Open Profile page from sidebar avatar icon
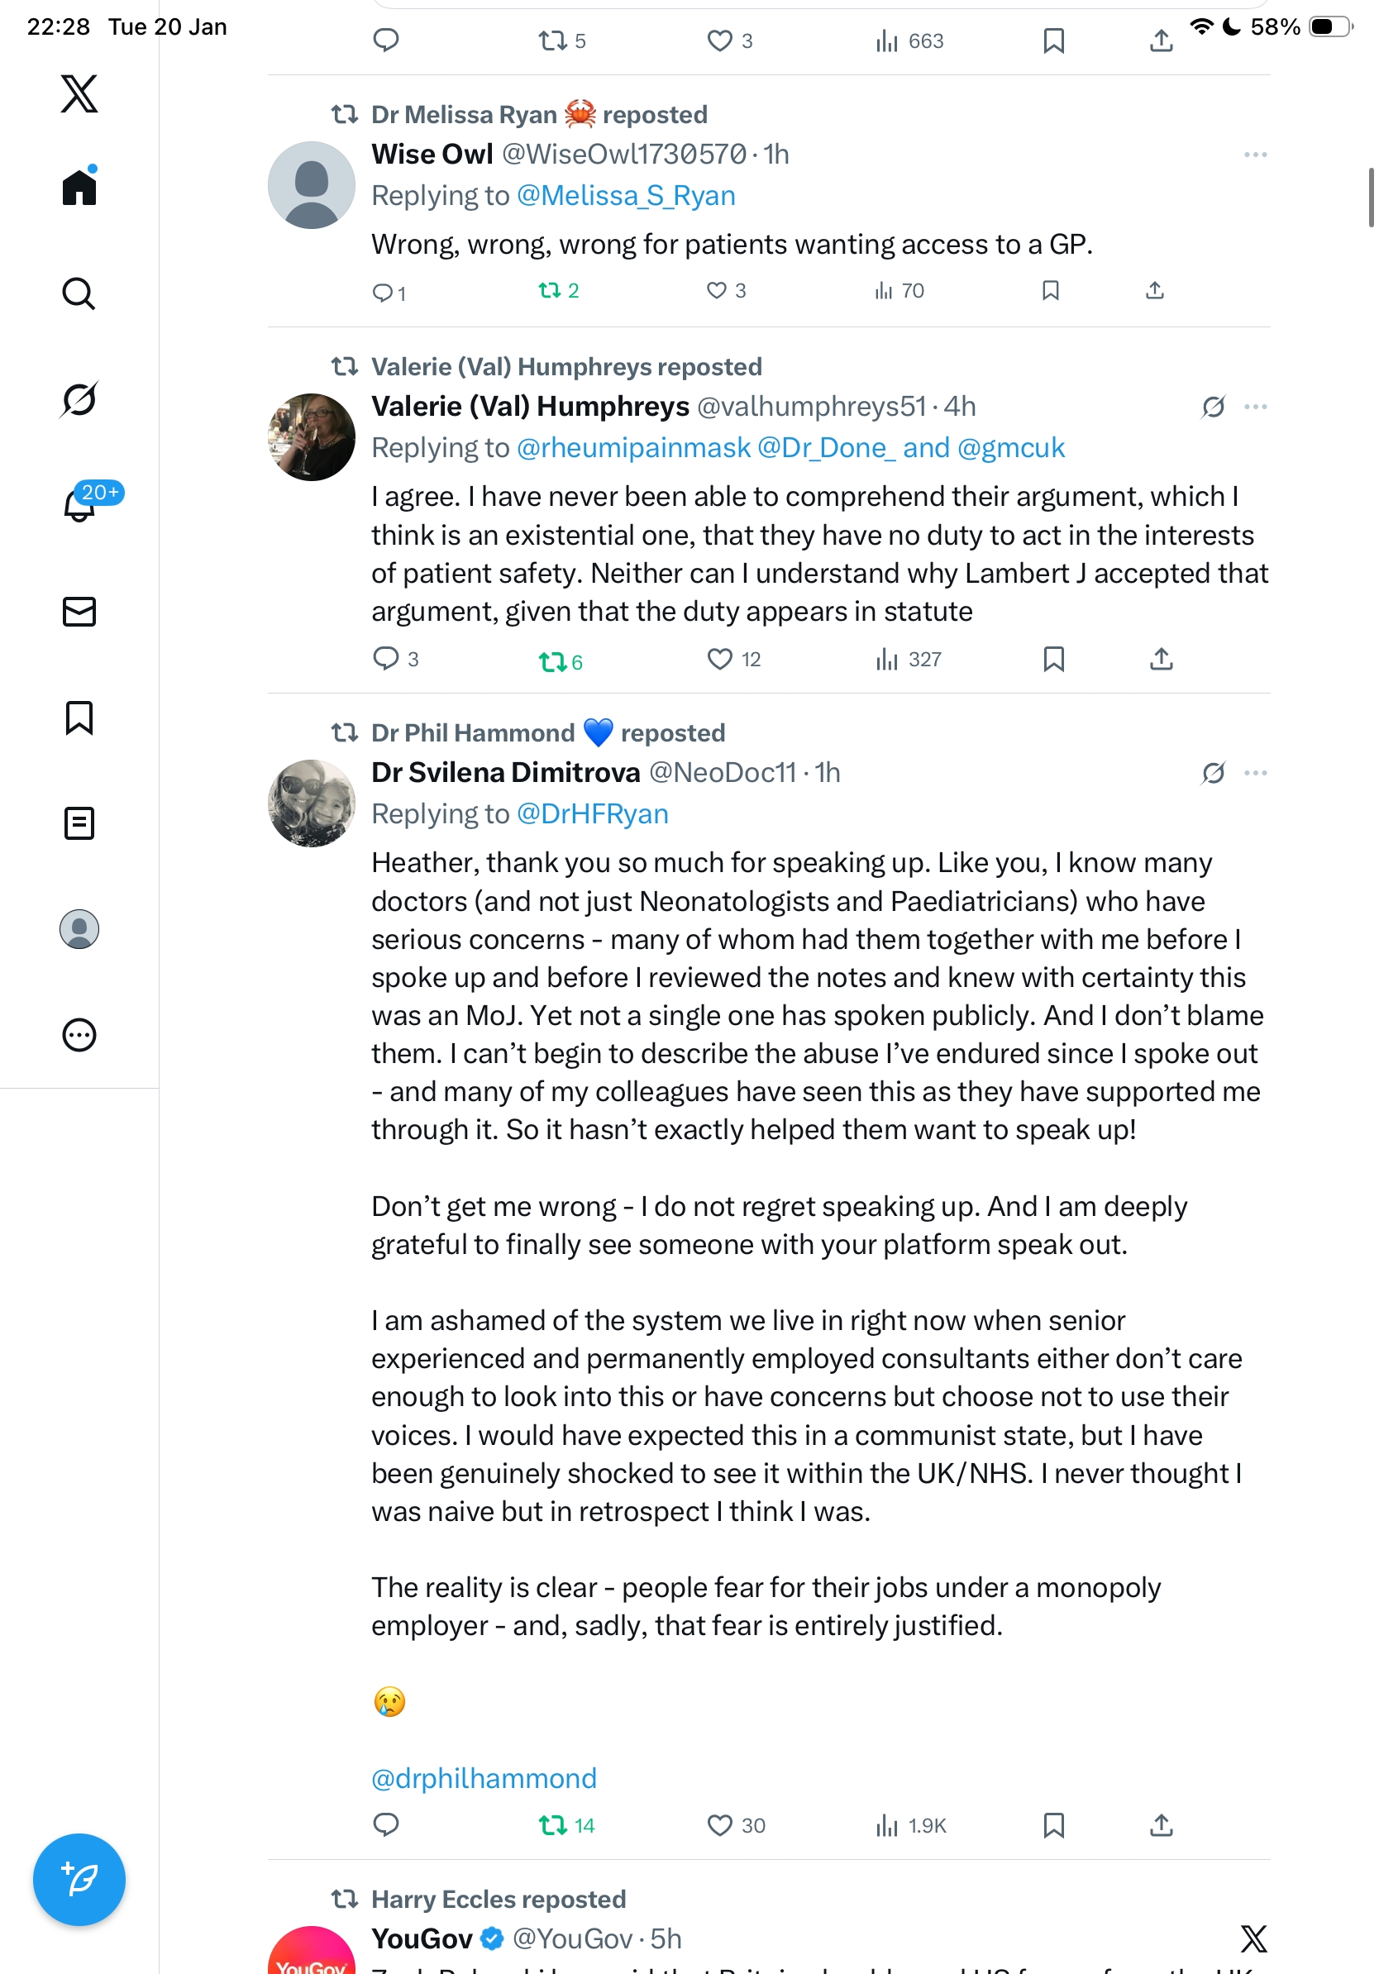 (79, 929)
